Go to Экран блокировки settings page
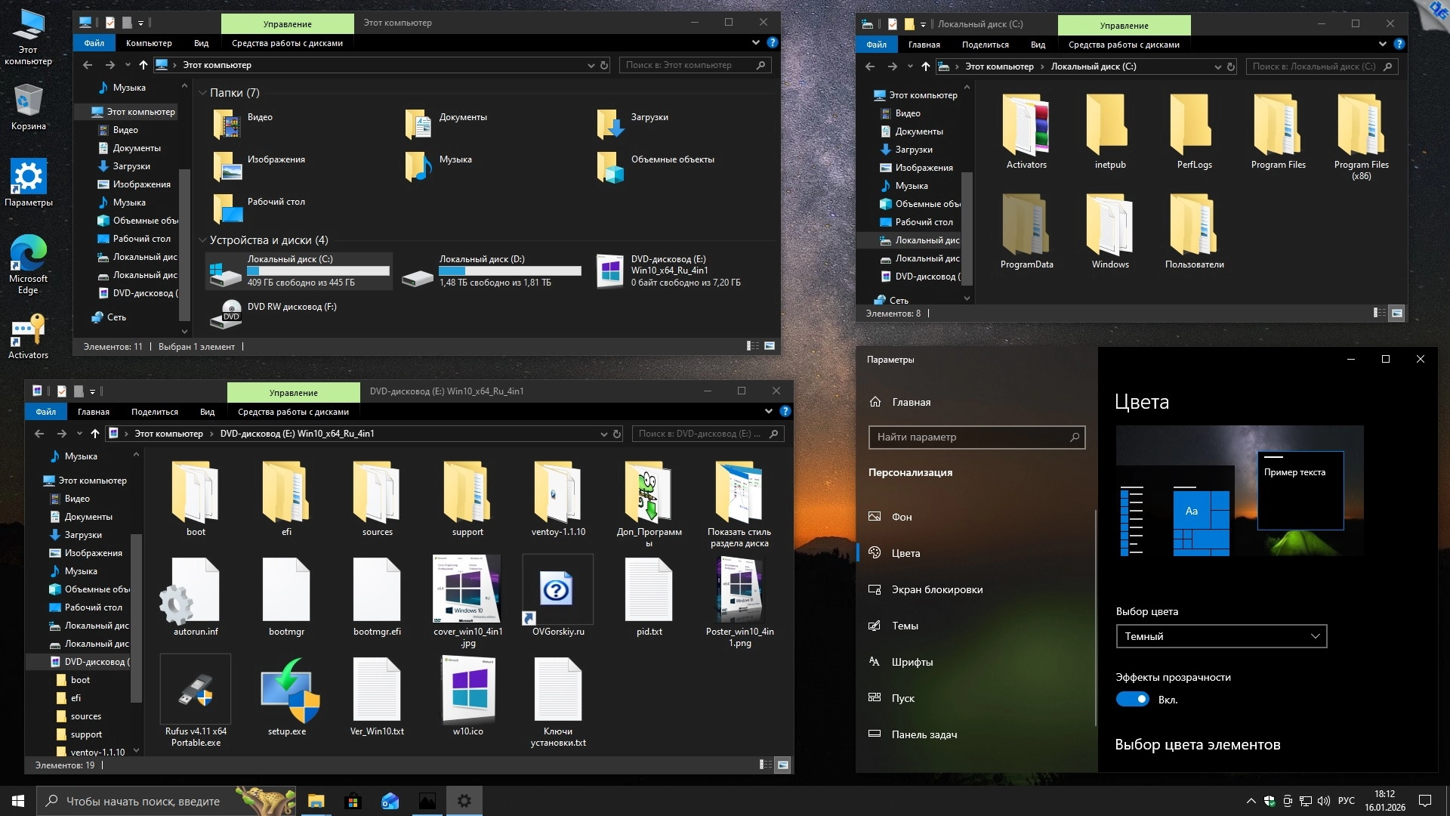1450x816 pixels. coord(936,589)
